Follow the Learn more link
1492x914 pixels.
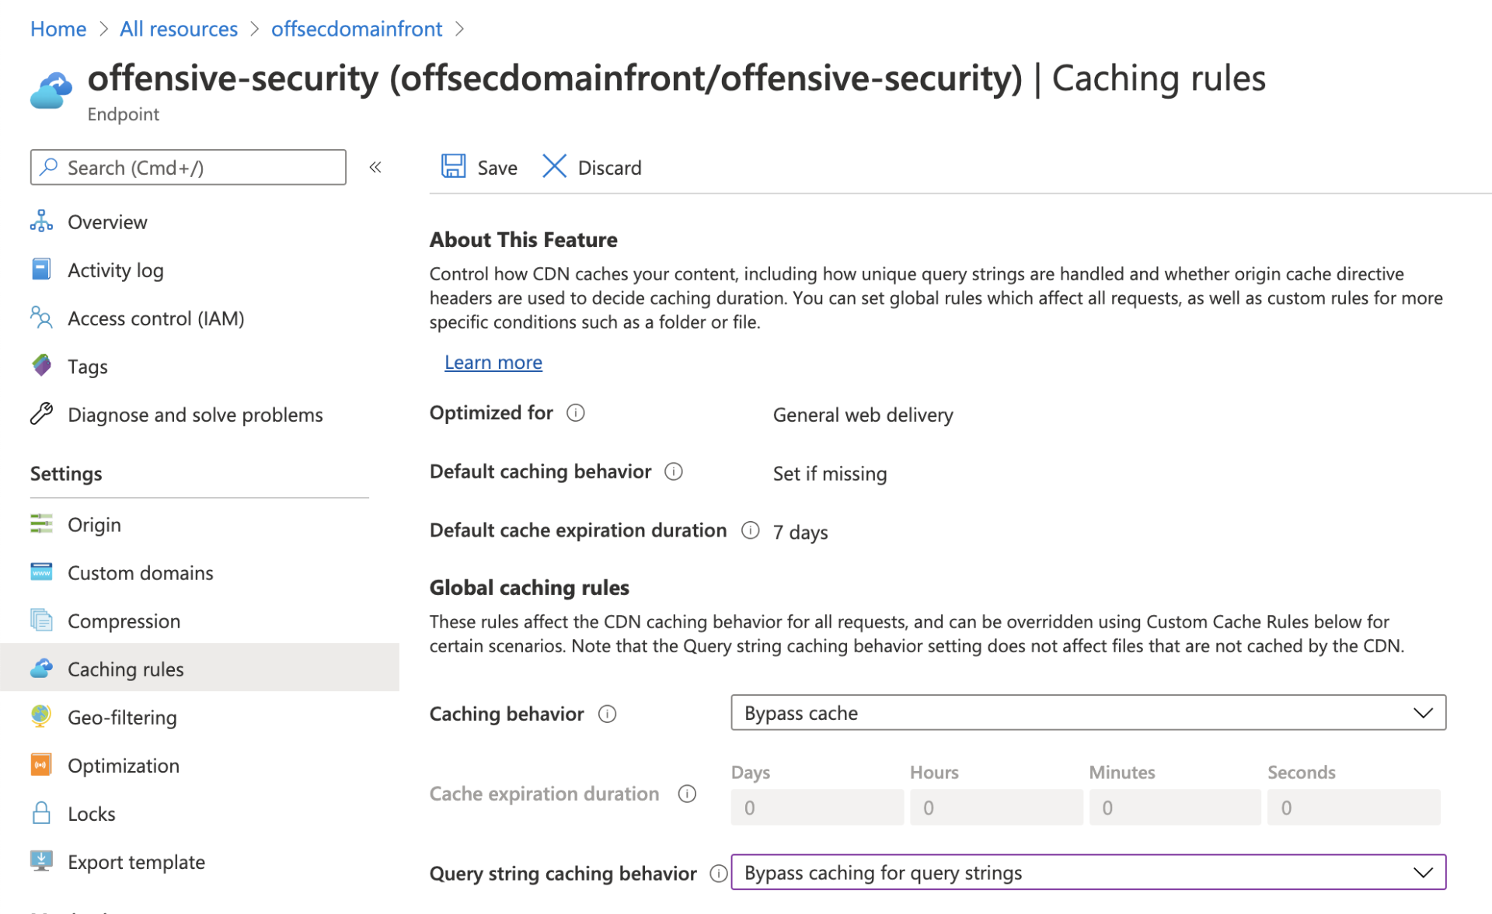[493, 363]
